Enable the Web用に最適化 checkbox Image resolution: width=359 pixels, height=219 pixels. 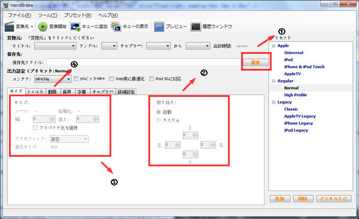tap(111, 79)
